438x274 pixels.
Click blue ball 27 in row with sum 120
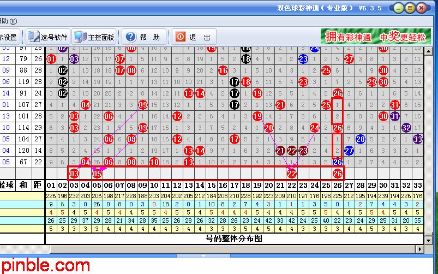coord(349,151)
